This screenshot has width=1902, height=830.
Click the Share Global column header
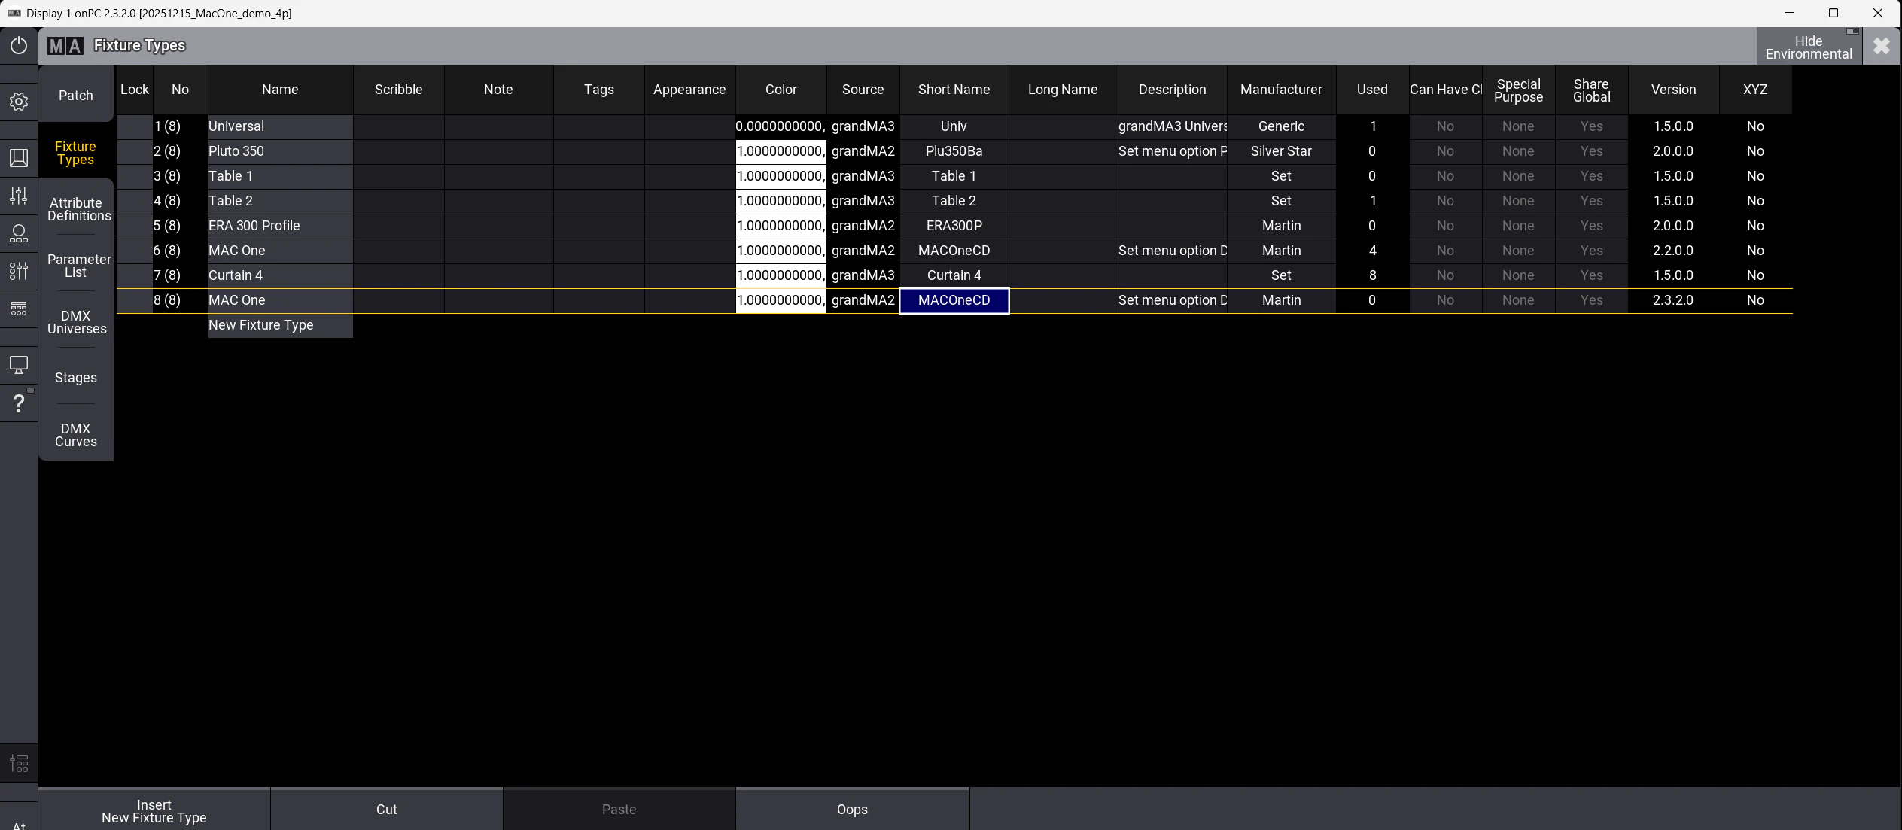point(1591,90)
